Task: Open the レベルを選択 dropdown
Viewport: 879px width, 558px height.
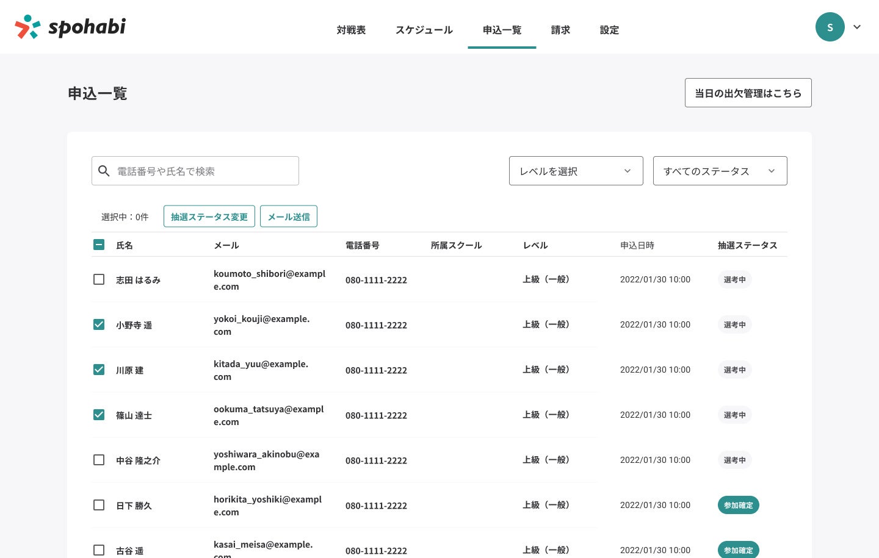Action: pyautogui.click(x=576, y=171)
